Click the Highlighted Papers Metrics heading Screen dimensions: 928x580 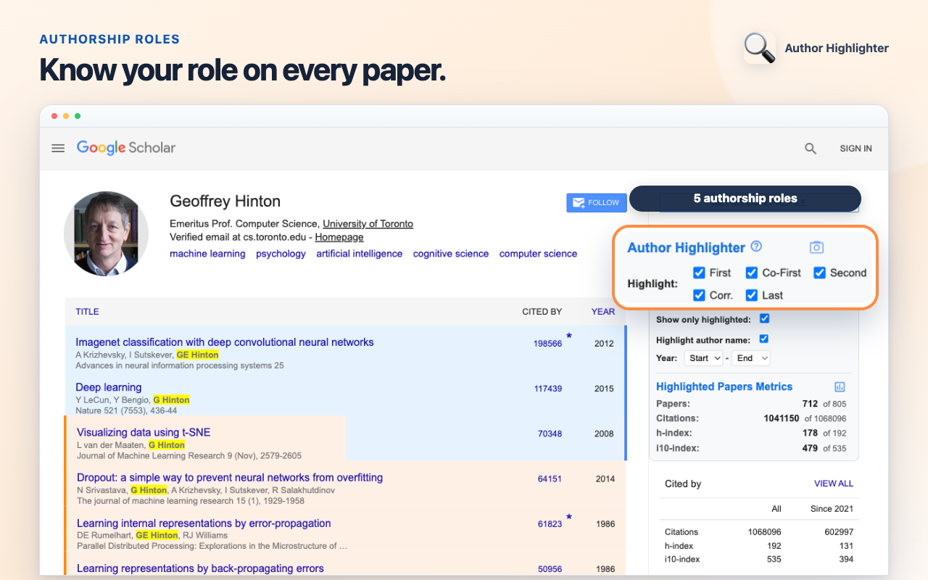(x=724, y=386)
